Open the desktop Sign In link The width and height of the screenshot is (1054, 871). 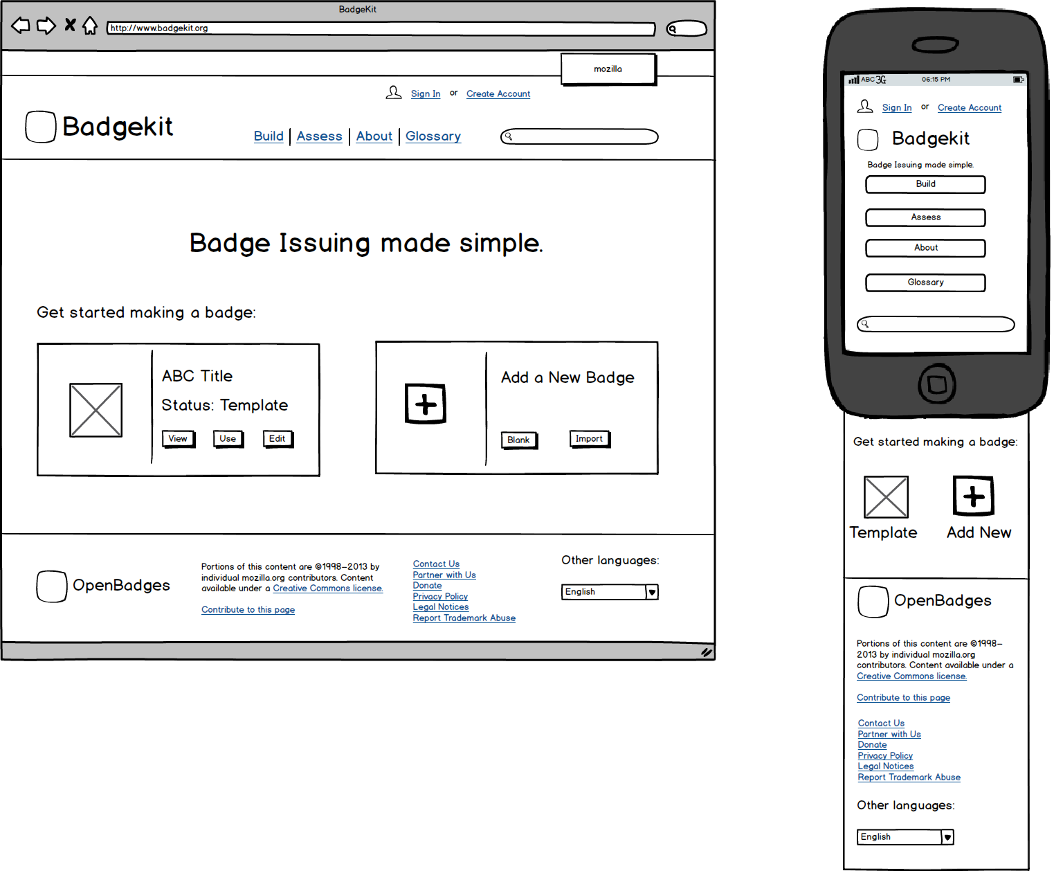(x=426, y=94)
